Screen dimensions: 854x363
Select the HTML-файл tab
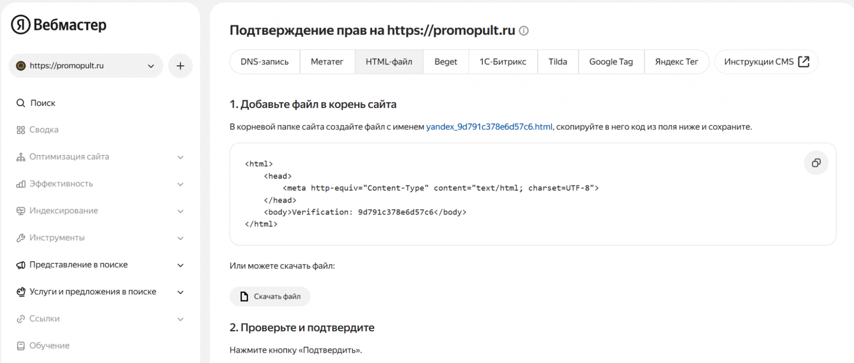click(389, 62)
